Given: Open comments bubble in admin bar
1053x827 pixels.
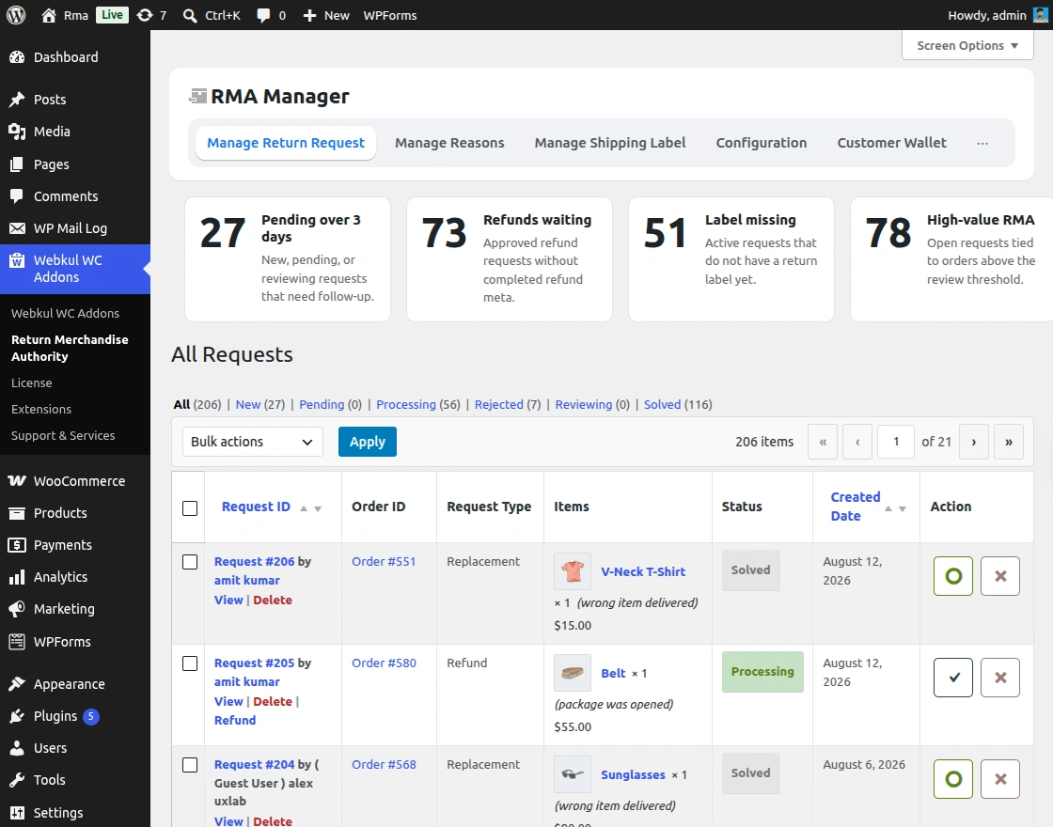Looking at the screenshot, I should point(263,15).
